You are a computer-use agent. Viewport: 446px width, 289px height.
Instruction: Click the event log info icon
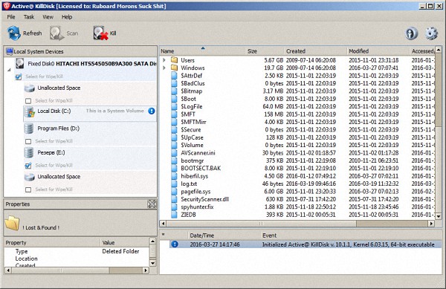pos(175,244)
